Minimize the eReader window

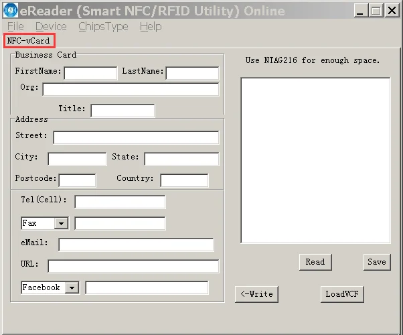click(x=360, y=11)
